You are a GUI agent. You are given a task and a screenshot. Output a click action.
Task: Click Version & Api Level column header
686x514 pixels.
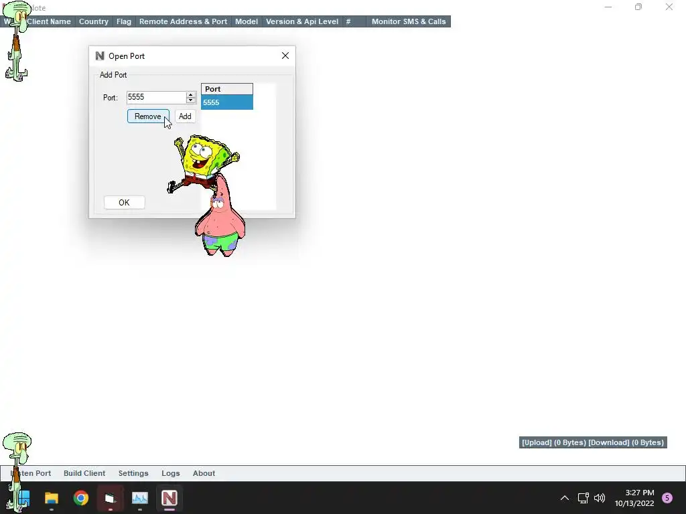click(302, 21)
